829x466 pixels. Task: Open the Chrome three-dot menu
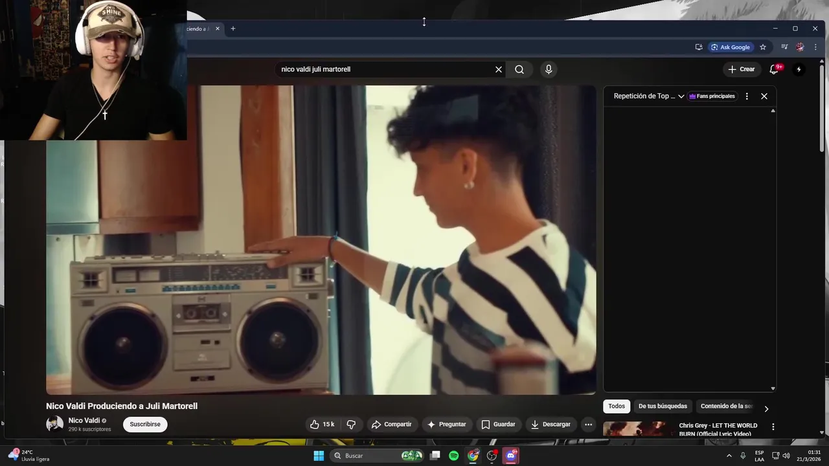[x=815, y=47]
